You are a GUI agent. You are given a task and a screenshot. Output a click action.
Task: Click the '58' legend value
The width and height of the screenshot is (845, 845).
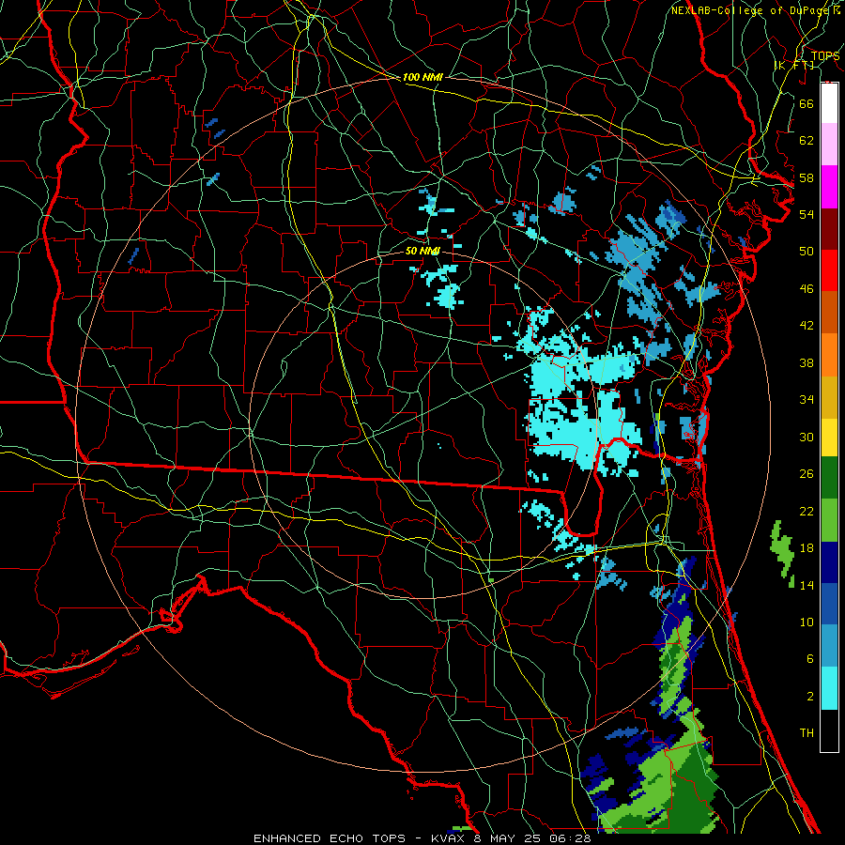click(x=807, y=177)
